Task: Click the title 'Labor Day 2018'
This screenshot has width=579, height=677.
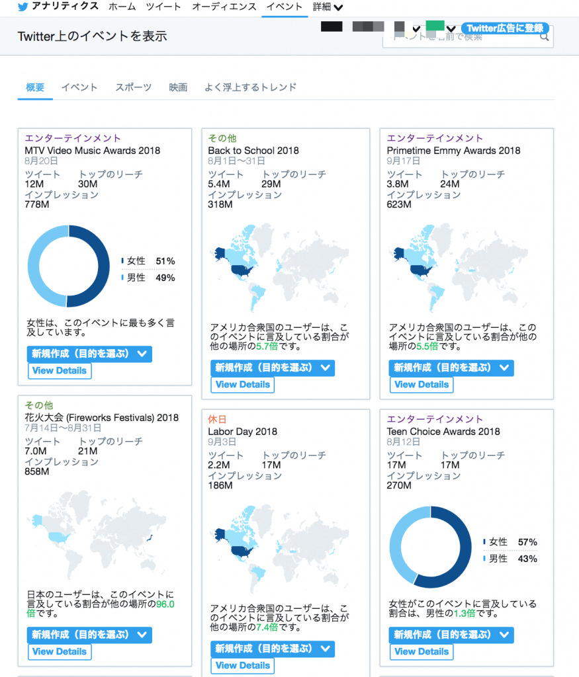Action: point(242,432)
